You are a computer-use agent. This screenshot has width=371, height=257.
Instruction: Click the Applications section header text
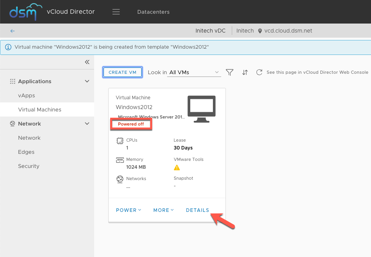coord(35,81)
